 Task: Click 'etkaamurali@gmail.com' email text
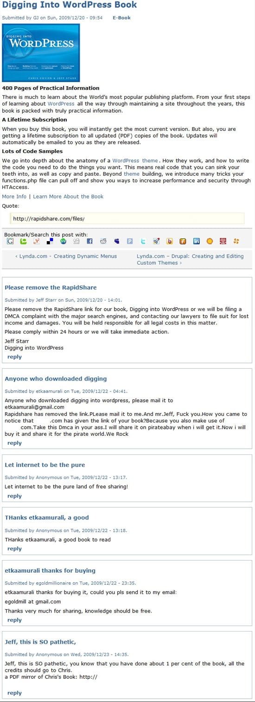point(35,407)
